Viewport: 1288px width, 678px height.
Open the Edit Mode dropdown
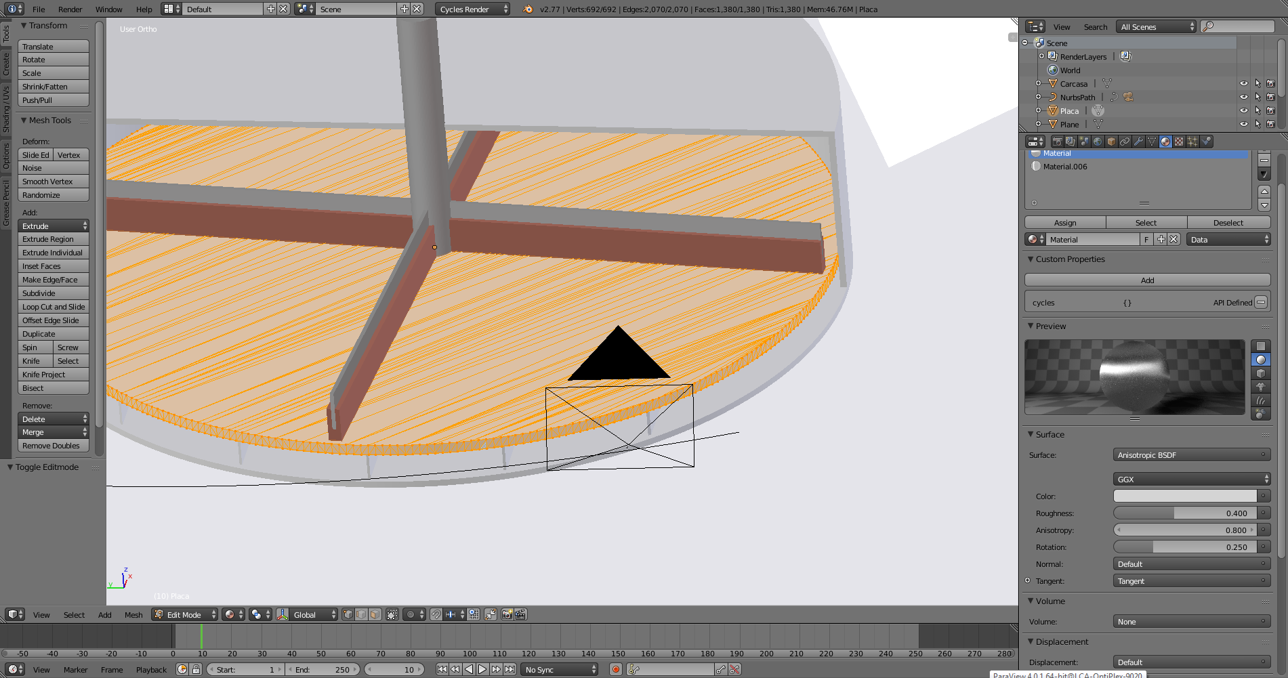click(185, 614)
